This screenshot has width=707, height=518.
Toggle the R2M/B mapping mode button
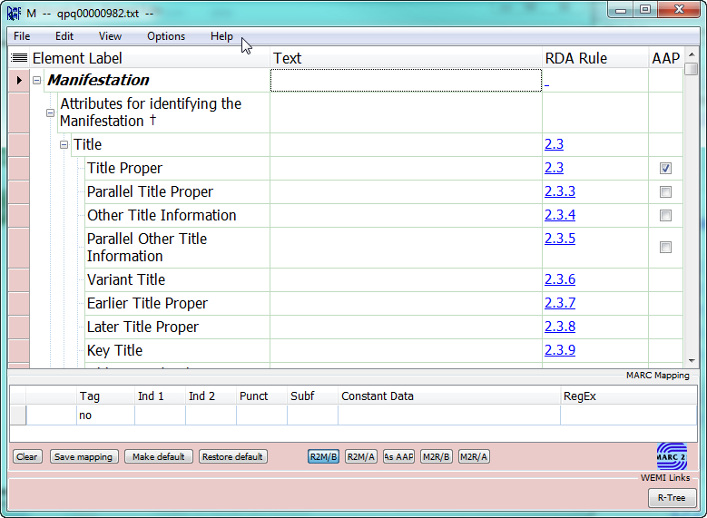click(x=323, y=456)
